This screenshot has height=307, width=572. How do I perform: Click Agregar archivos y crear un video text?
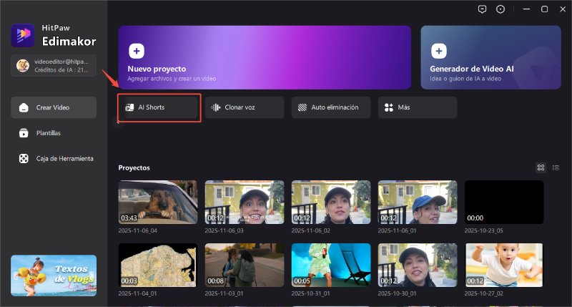pyautogui.click(x=172, y=79)
